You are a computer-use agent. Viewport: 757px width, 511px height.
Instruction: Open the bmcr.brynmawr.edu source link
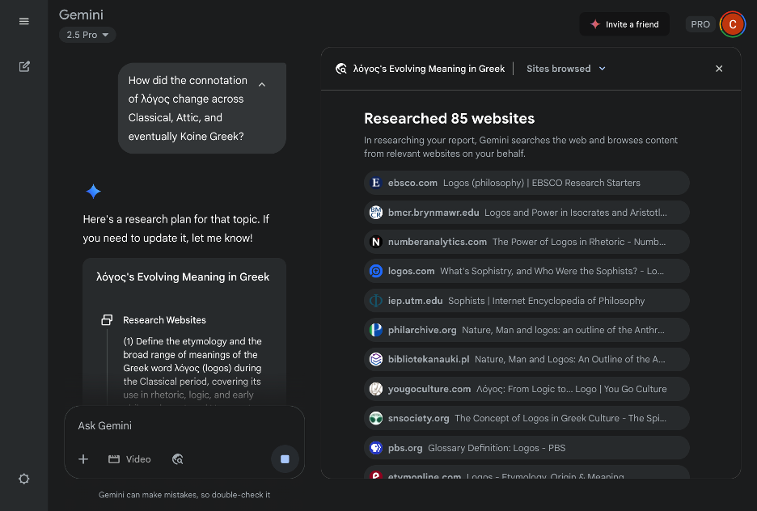527,213
